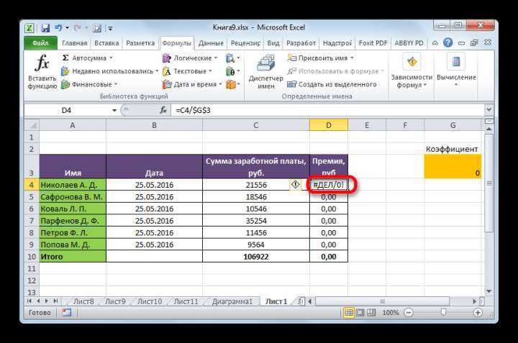Collapse the ribbon with the caret icon
This screenshot has height=343, width=518.
click(435, 43)
